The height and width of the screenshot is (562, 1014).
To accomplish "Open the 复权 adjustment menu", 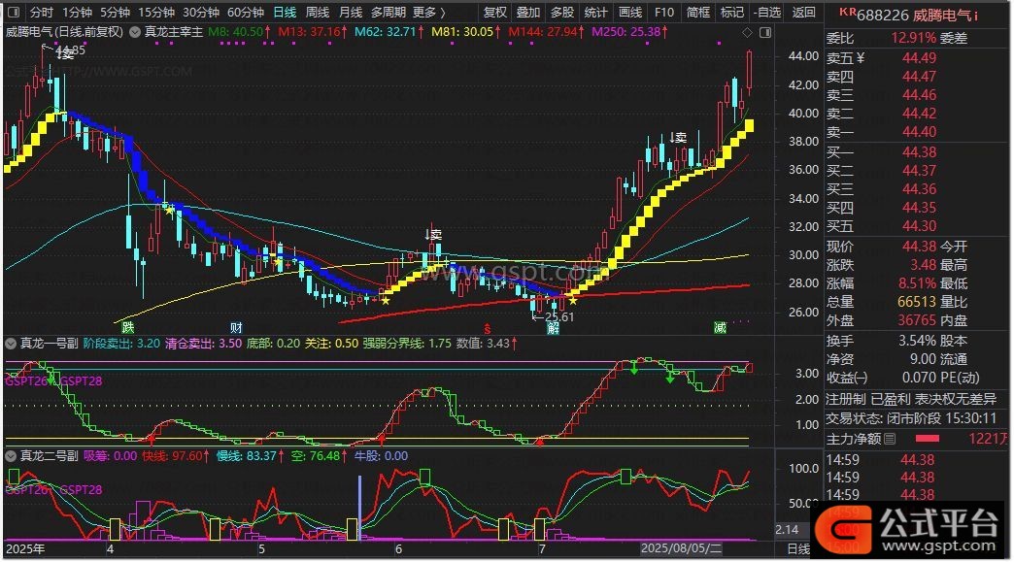I will [x=495, y=13].
